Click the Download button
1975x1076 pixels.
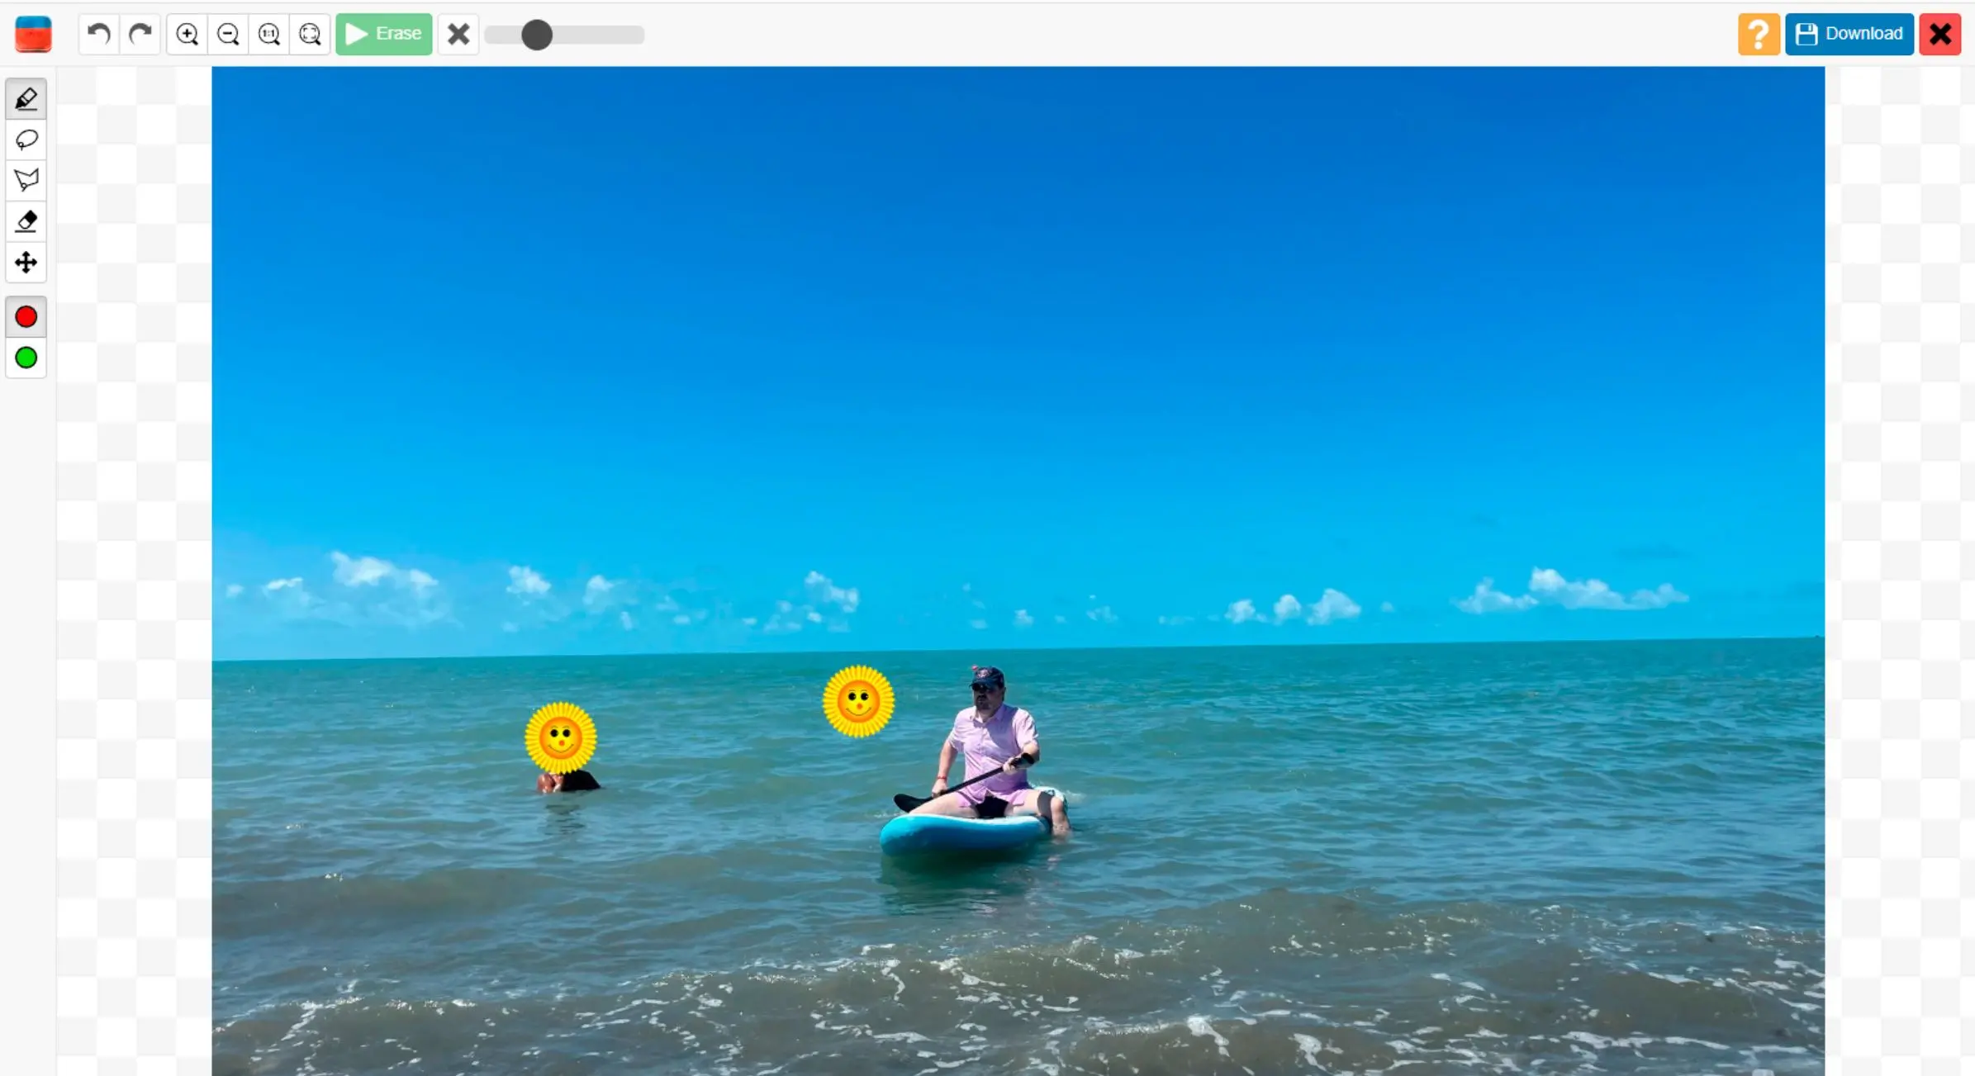1849,33
